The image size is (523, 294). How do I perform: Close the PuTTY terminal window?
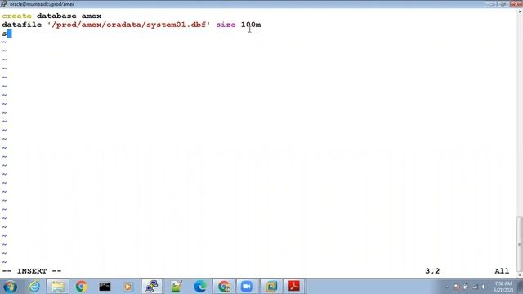(x=516, y=4)
